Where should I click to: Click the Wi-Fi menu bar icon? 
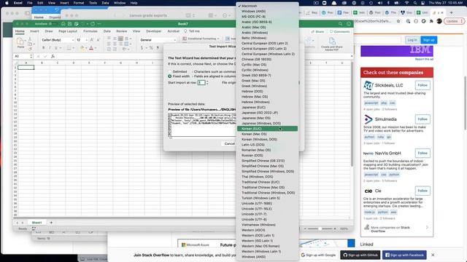(406, 3)
